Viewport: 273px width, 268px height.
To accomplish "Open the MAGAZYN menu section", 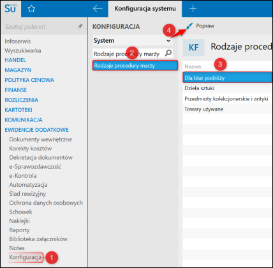I will 18,70.
